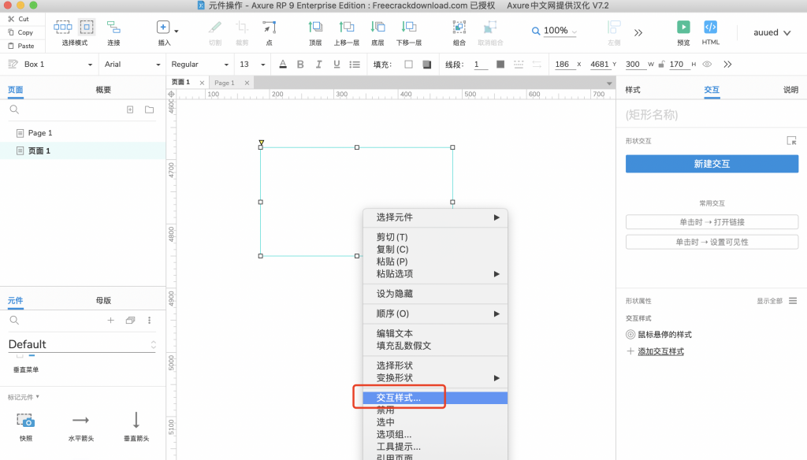
Task: Toggle bold text formatting
Action: click(299, 65)
